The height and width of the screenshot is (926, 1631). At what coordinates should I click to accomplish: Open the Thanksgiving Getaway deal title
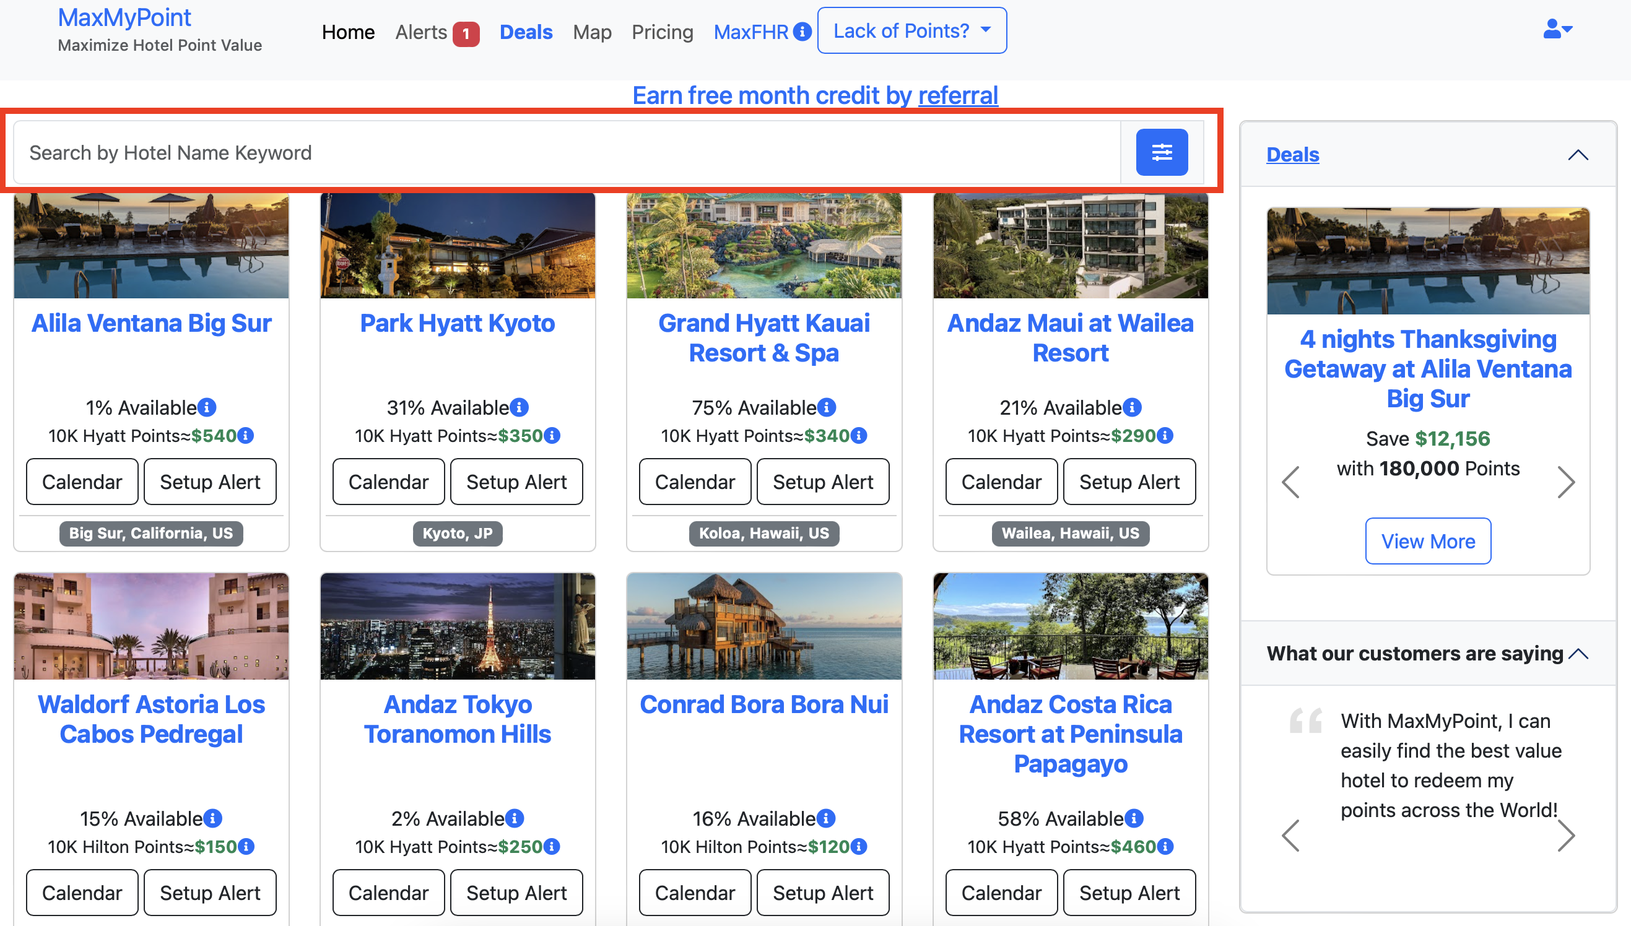coord(1428,369)
